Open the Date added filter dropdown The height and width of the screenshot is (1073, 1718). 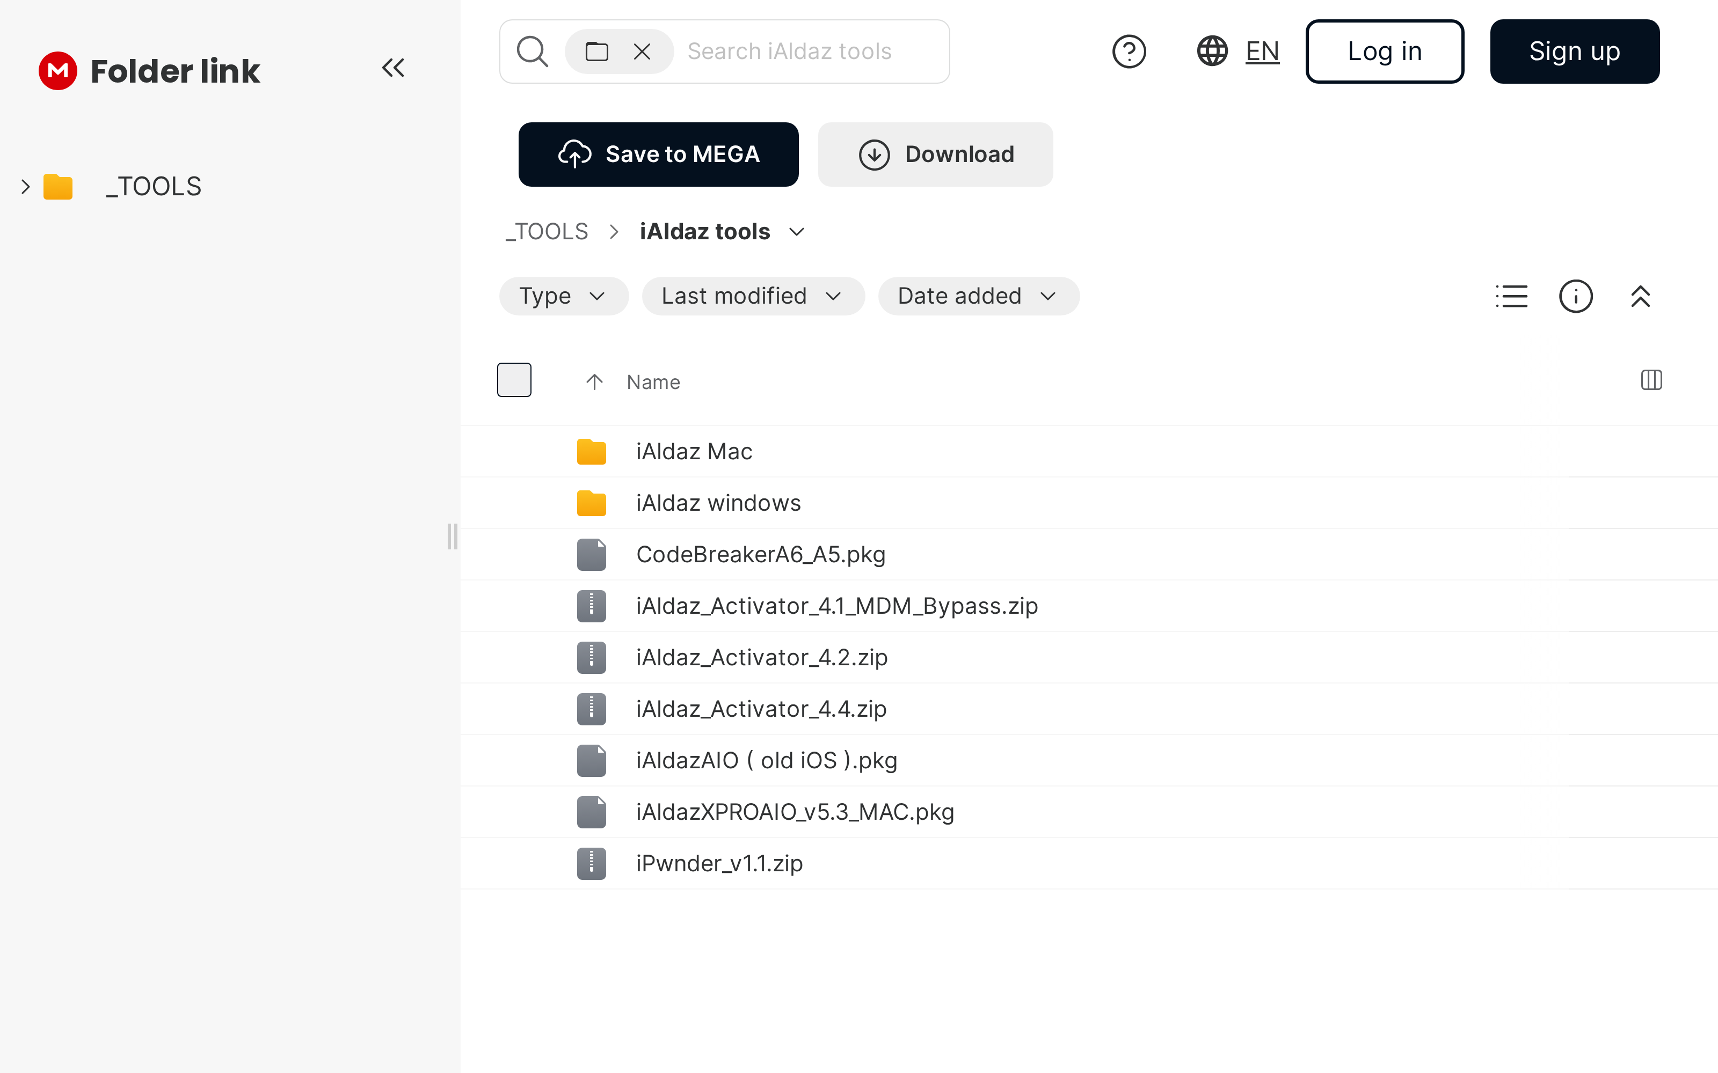(978, 296)
